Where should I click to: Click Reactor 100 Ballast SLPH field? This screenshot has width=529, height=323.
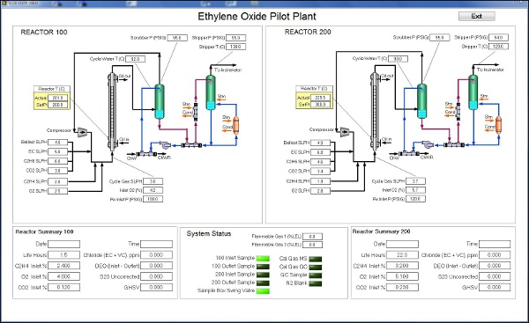57,142
